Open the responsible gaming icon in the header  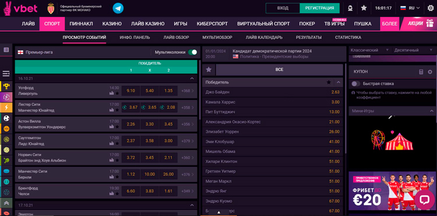(x=350, y=8)
